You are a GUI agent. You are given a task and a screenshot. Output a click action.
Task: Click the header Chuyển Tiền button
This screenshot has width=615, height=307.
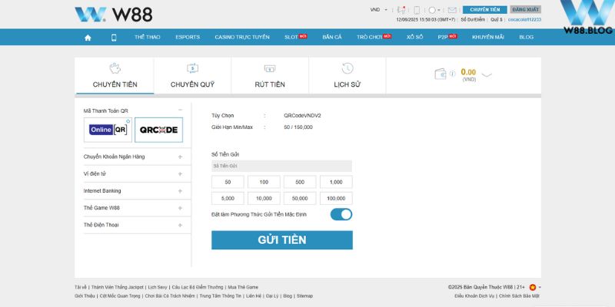[485, 10]
